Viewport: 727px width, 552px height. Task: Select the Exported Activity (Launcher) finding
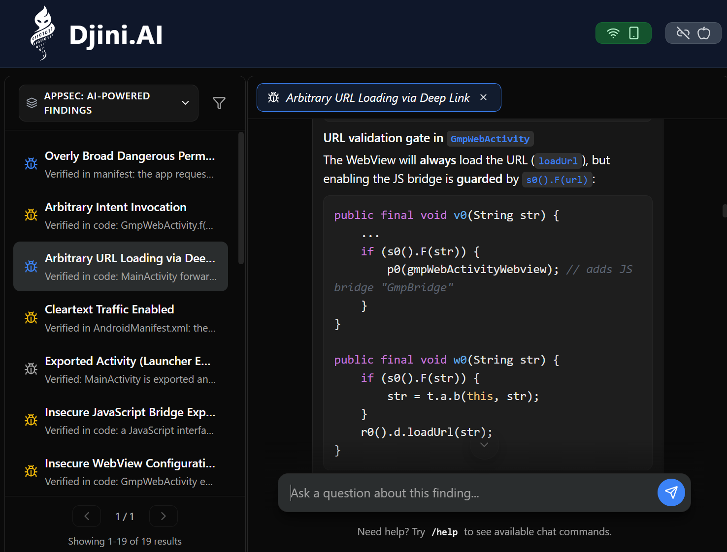click(121, 369)
